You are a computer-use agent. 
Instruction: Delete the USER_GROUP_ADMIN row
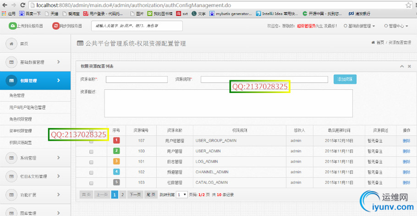(406, 141)
